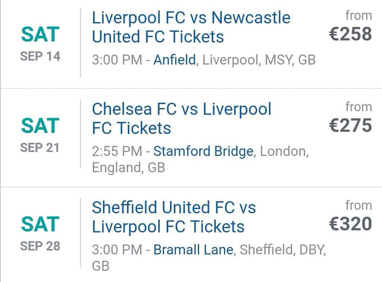
Task: Select the €258 ticket price
Action: point(350,34)
